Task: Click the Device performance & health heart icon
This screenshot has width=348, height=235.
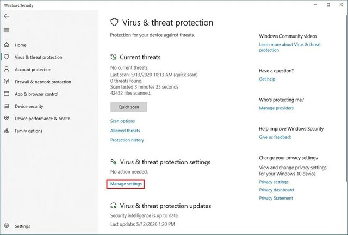Action: (7, 119)
